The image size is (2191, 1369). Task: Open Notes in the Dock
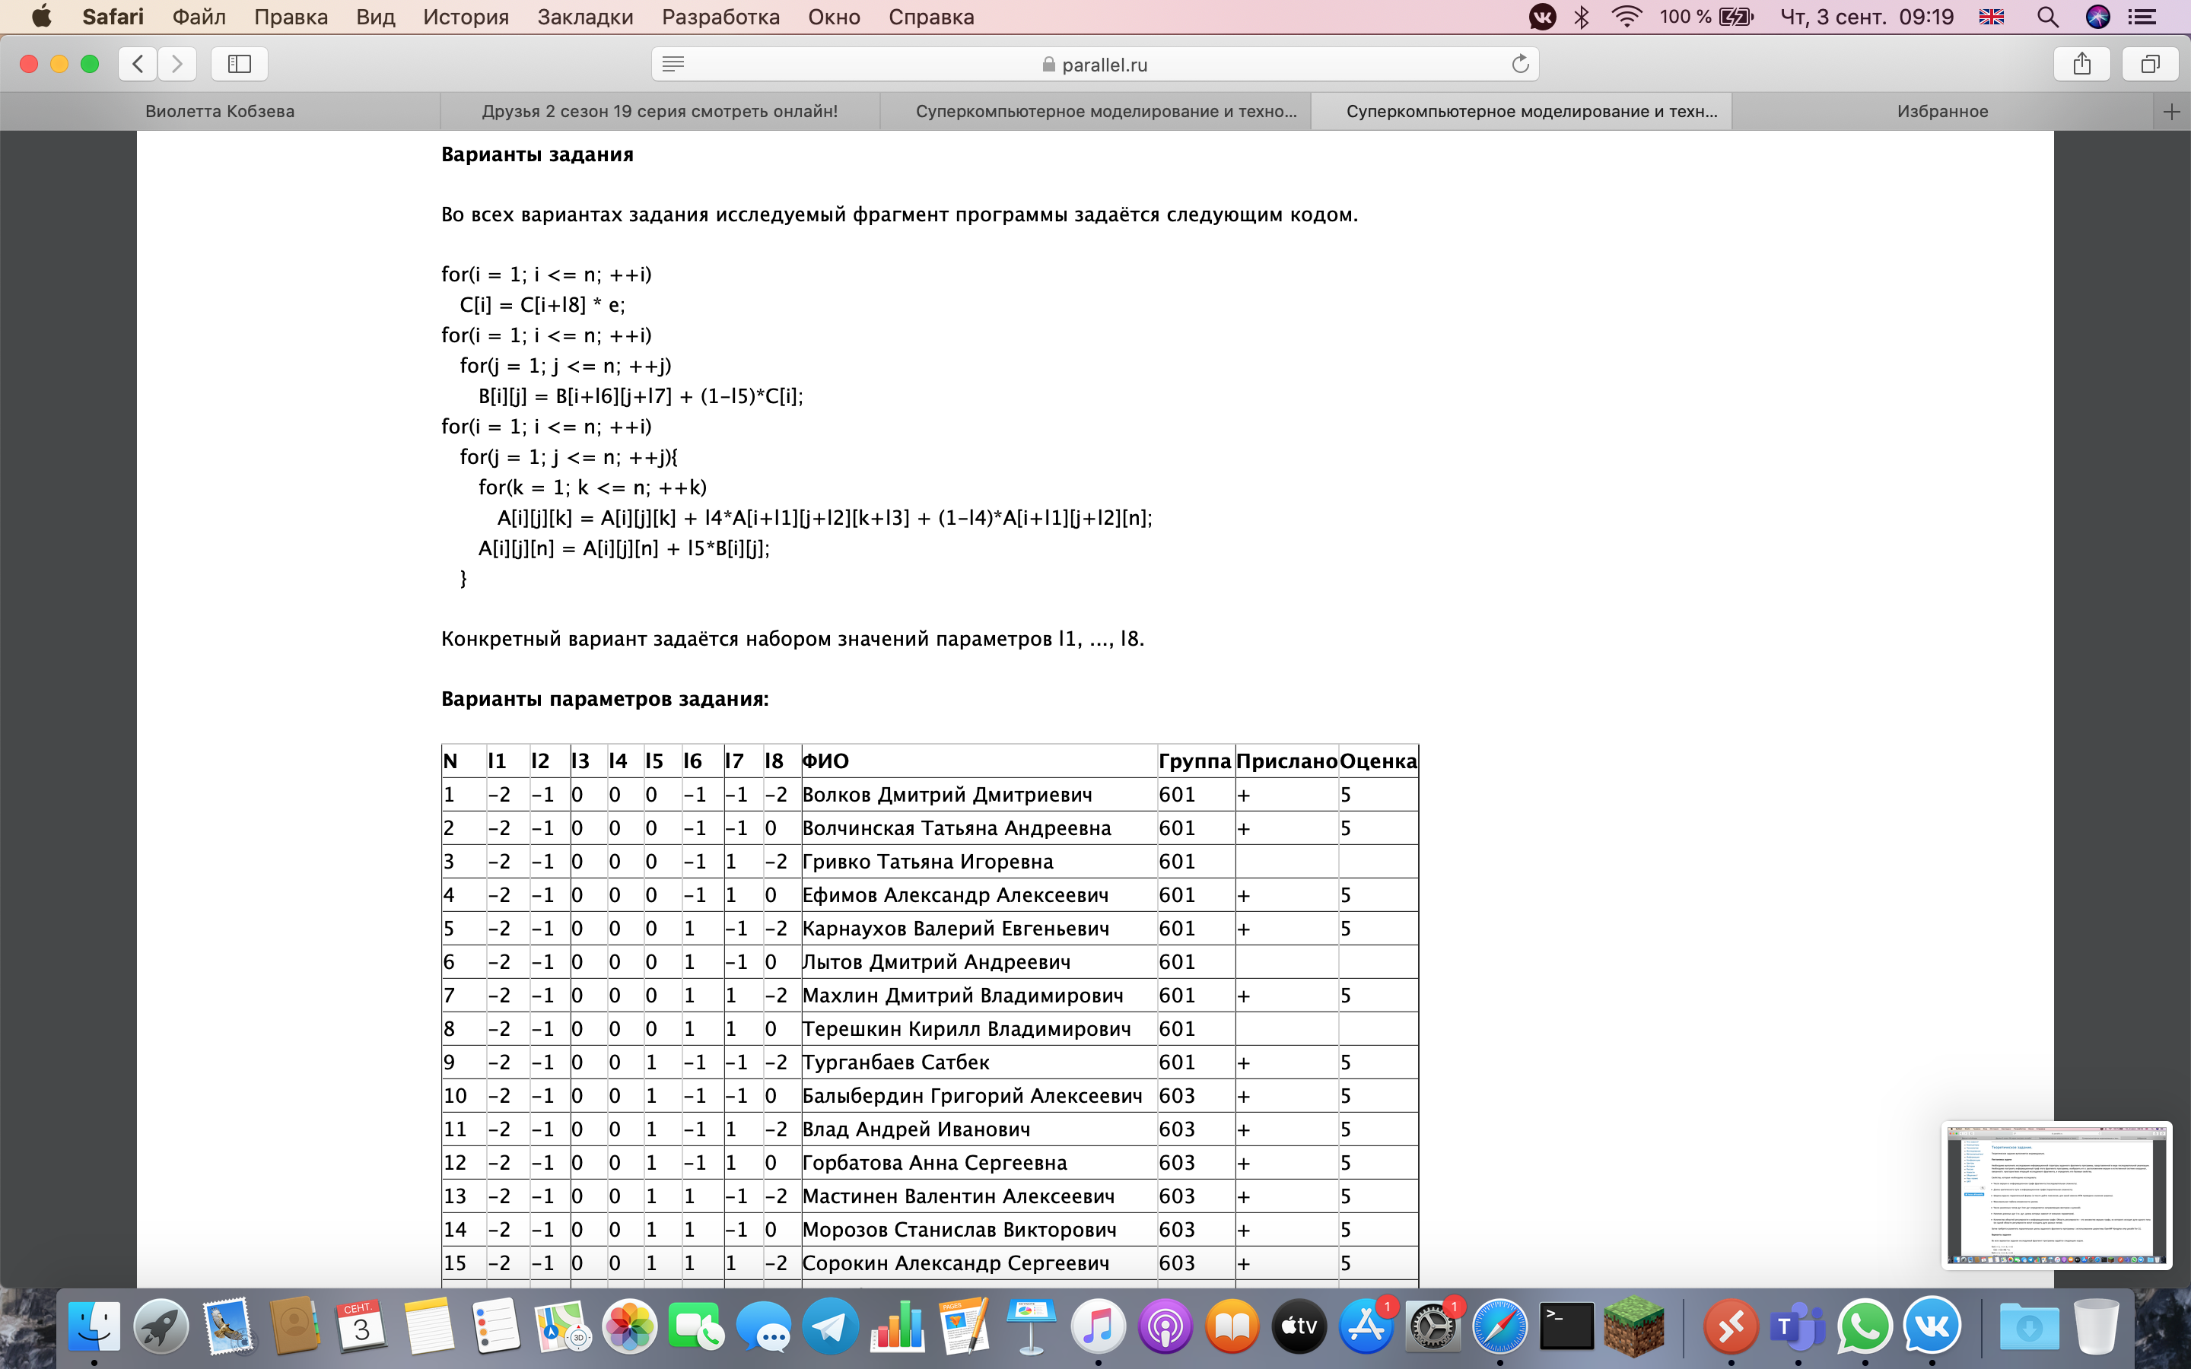(x=428, y=1326)
